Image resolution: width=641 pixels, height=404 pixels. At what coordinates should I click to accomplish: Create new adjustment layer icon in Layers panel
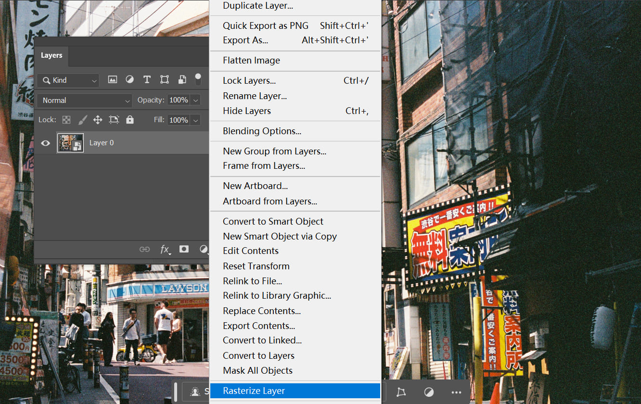[204, 249]
